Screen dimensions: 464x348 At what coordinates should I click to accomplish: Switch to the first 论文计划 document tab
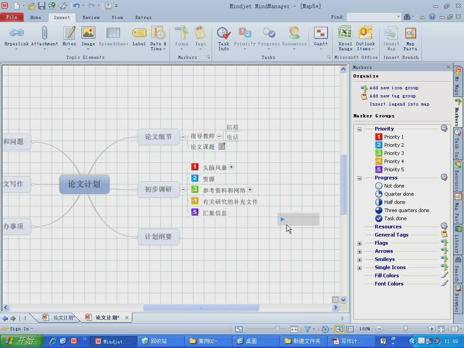(x=58, y=318)
